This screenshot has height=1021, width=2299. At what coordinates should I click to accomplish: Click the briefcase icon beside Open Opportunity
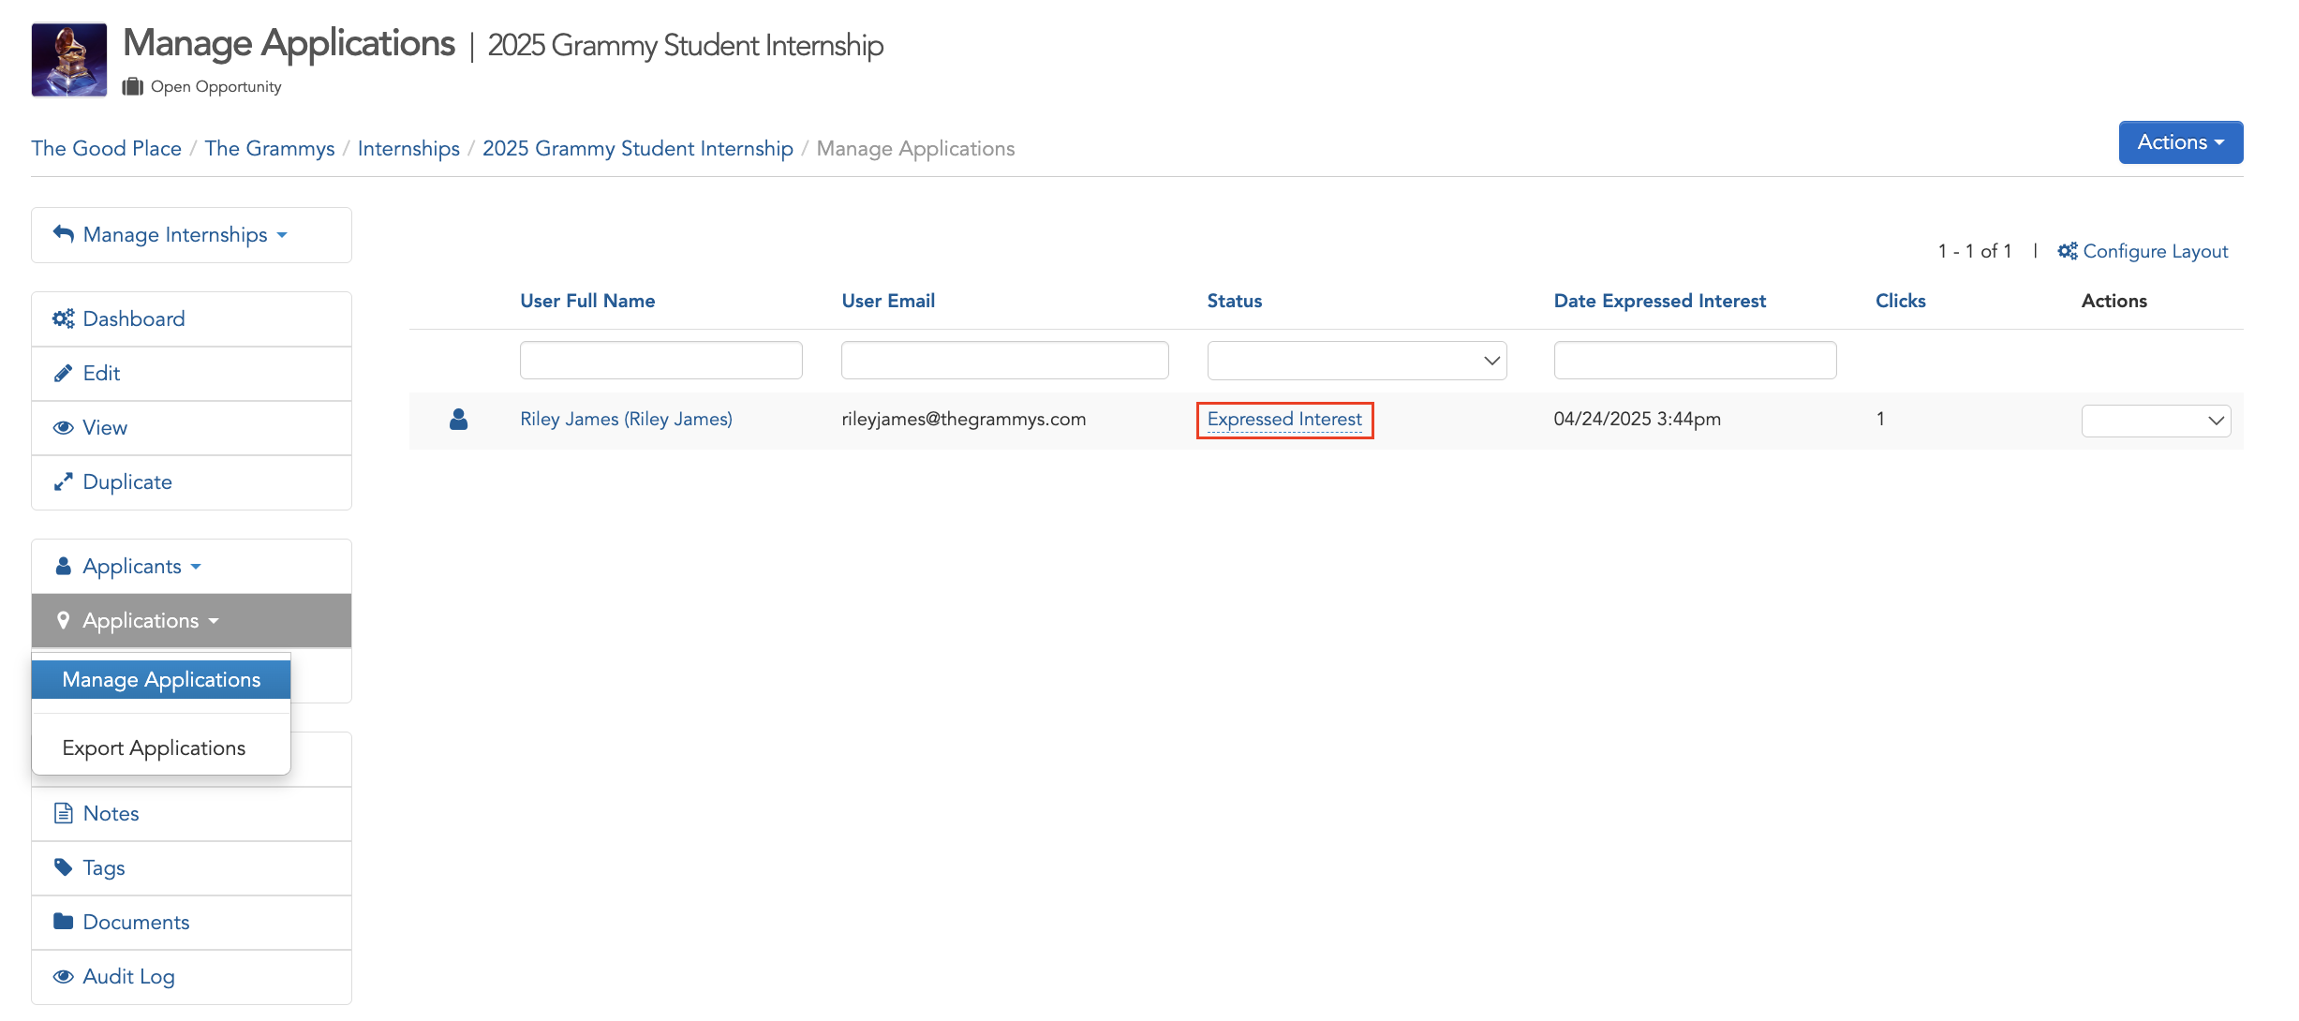[x=133, y=87]
